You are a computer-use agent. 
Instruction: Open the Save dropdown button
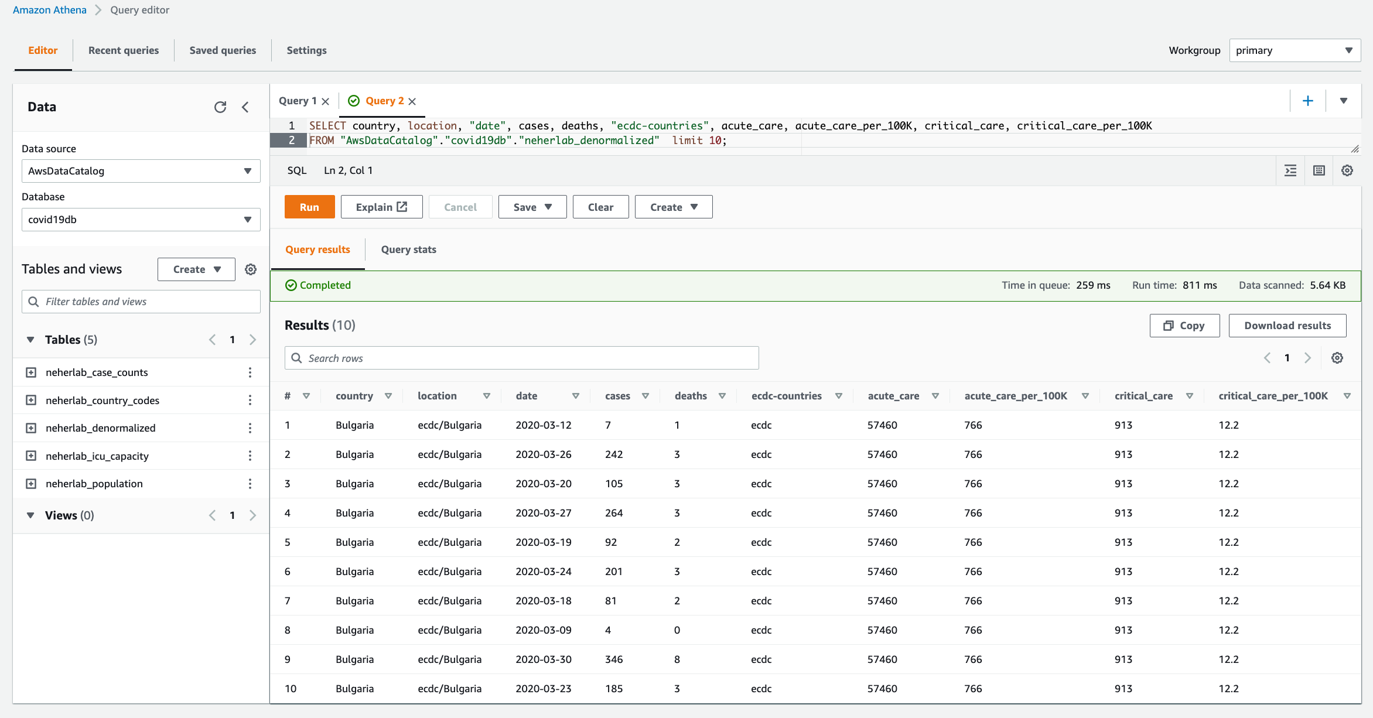[x=532, y=207]
